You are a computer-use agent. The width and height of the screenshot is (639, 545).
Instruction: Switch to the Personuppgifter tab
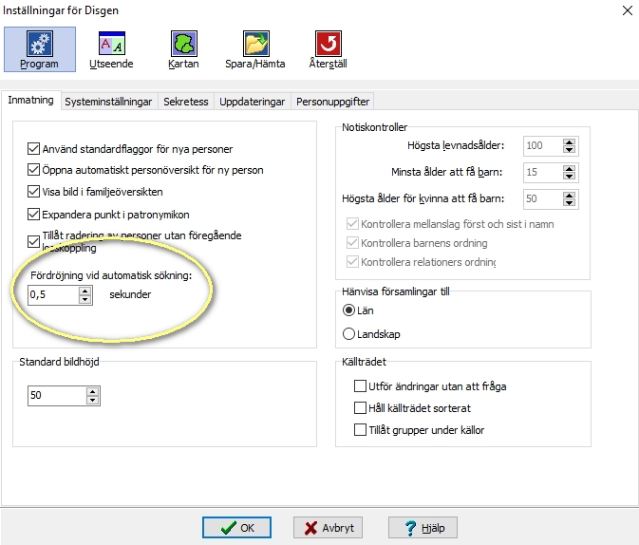(x=332, y=102)
